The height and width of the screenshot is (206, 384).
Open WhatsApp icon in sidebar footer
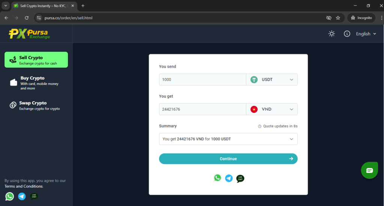click(x=9, y=196)
